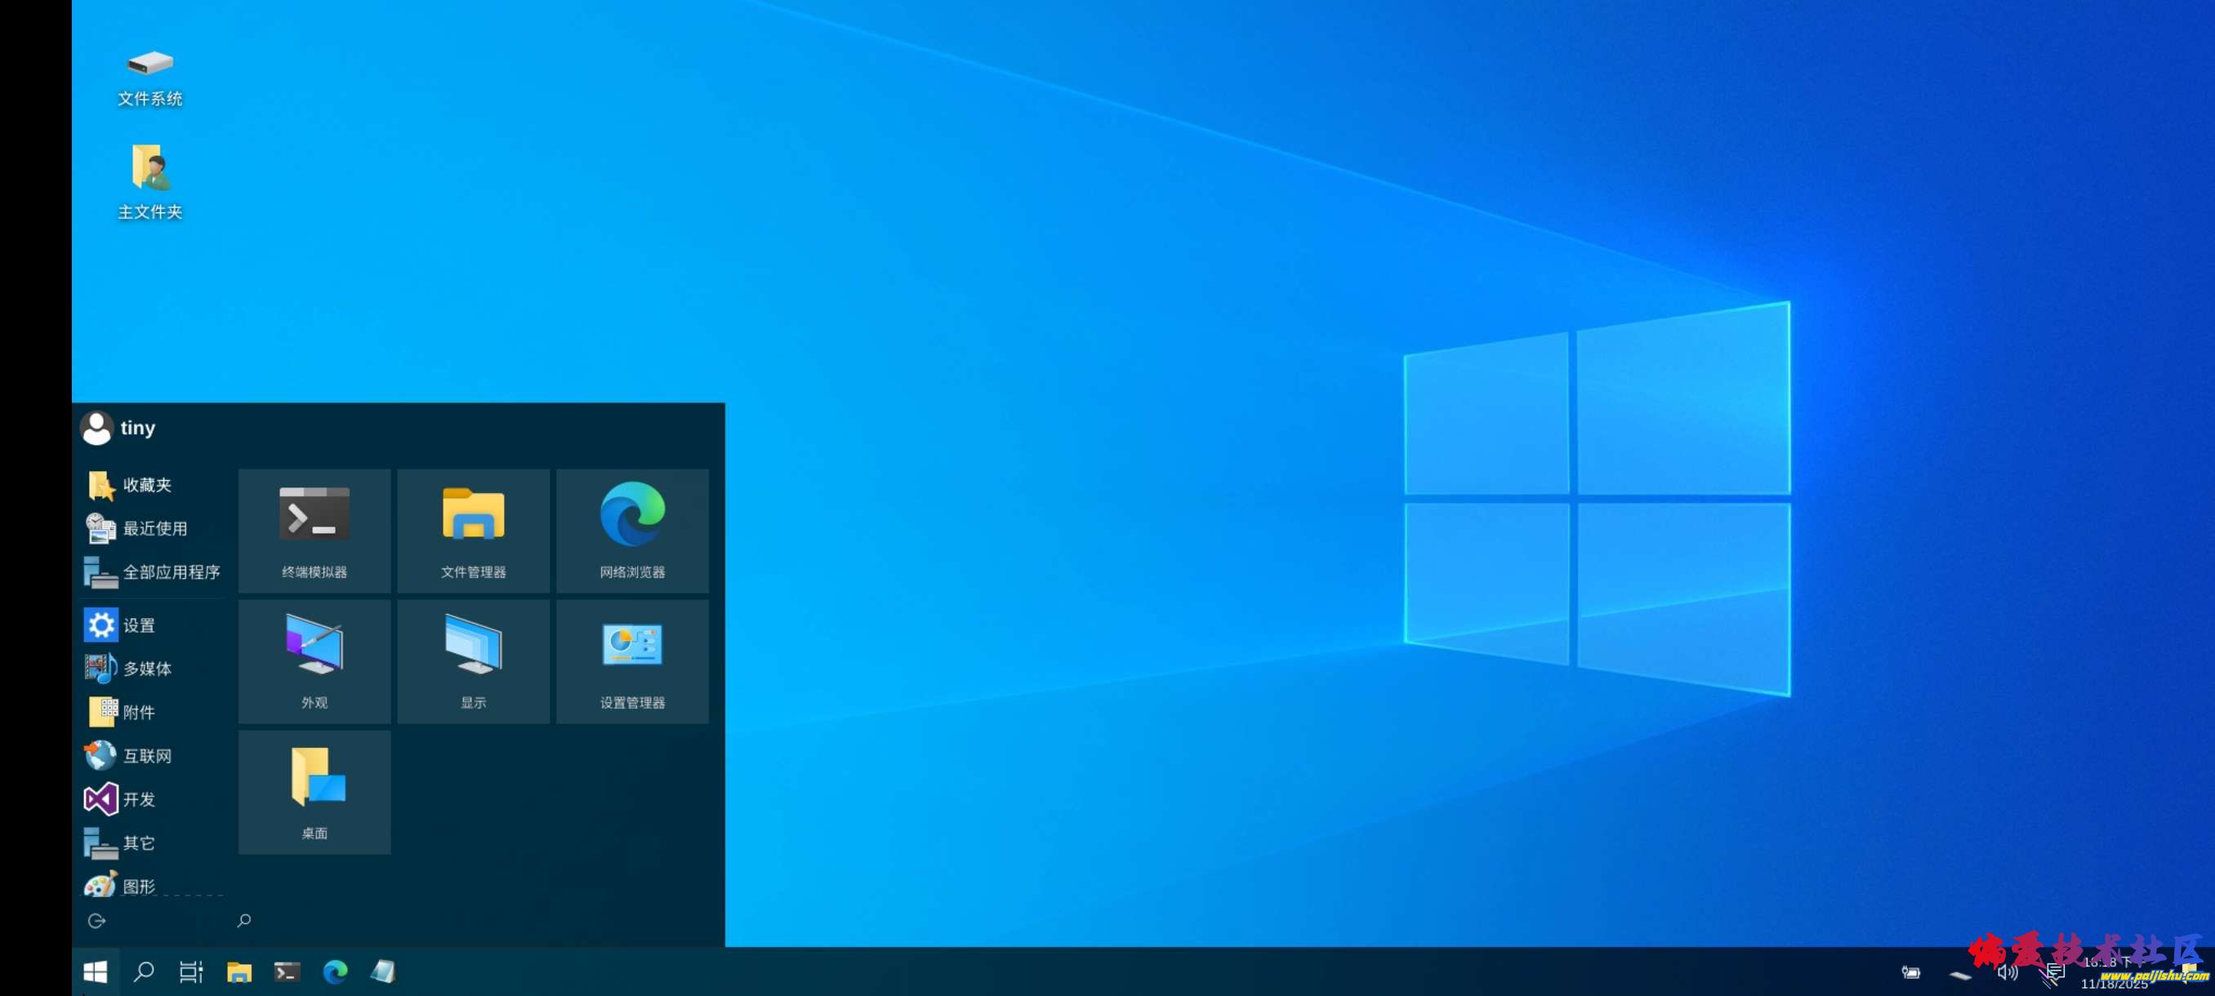Expand the 设置 category in menu
Image resolution: width=2215 pixels, height=996 pixels.
137,625
